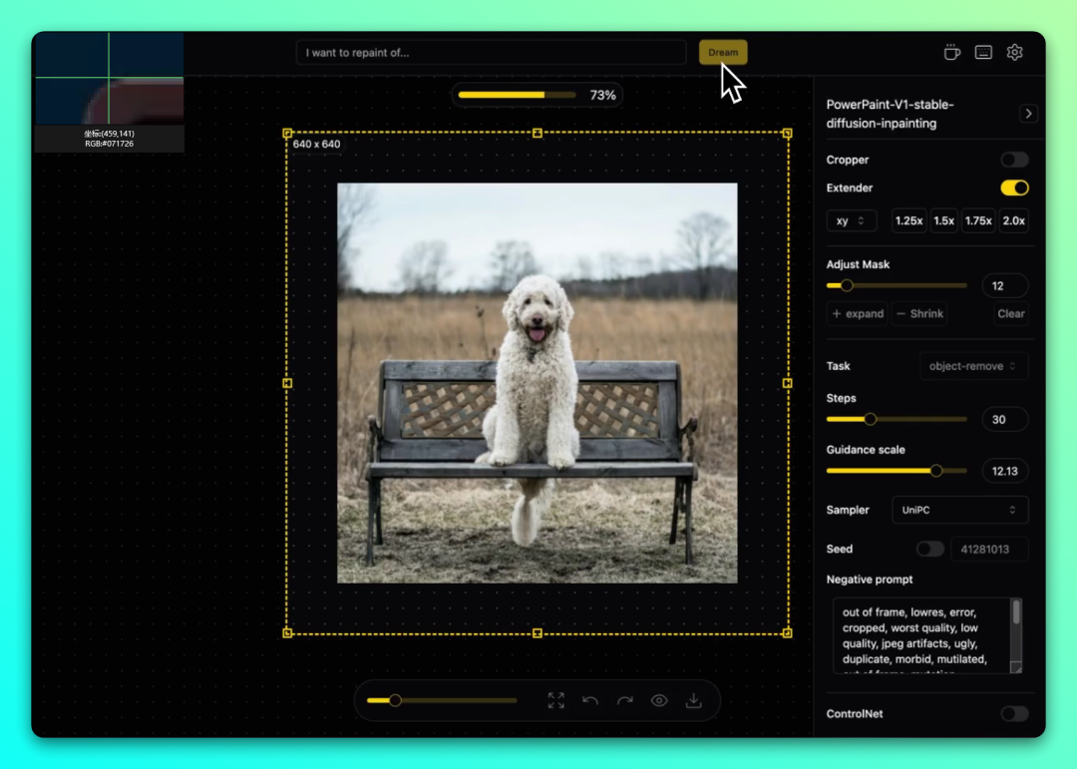
Task: Click the coffee cup icon in header
Action: [951, 53]
